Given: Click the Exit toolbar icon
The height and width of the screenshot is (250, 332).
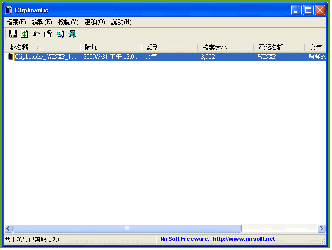Looking at the screenshot, I should tap(72, 34).
